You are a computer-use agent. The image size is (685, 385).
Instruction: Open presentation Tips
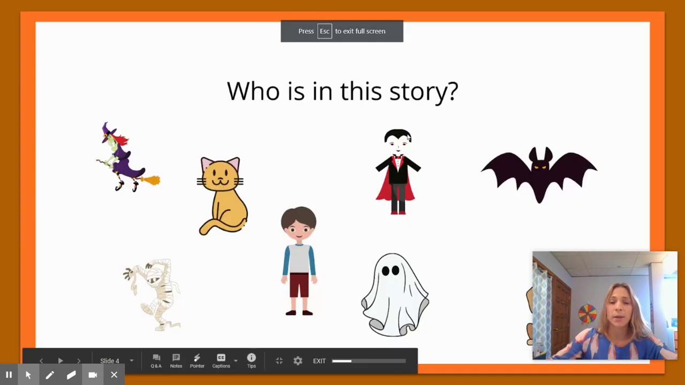[252, 361]
